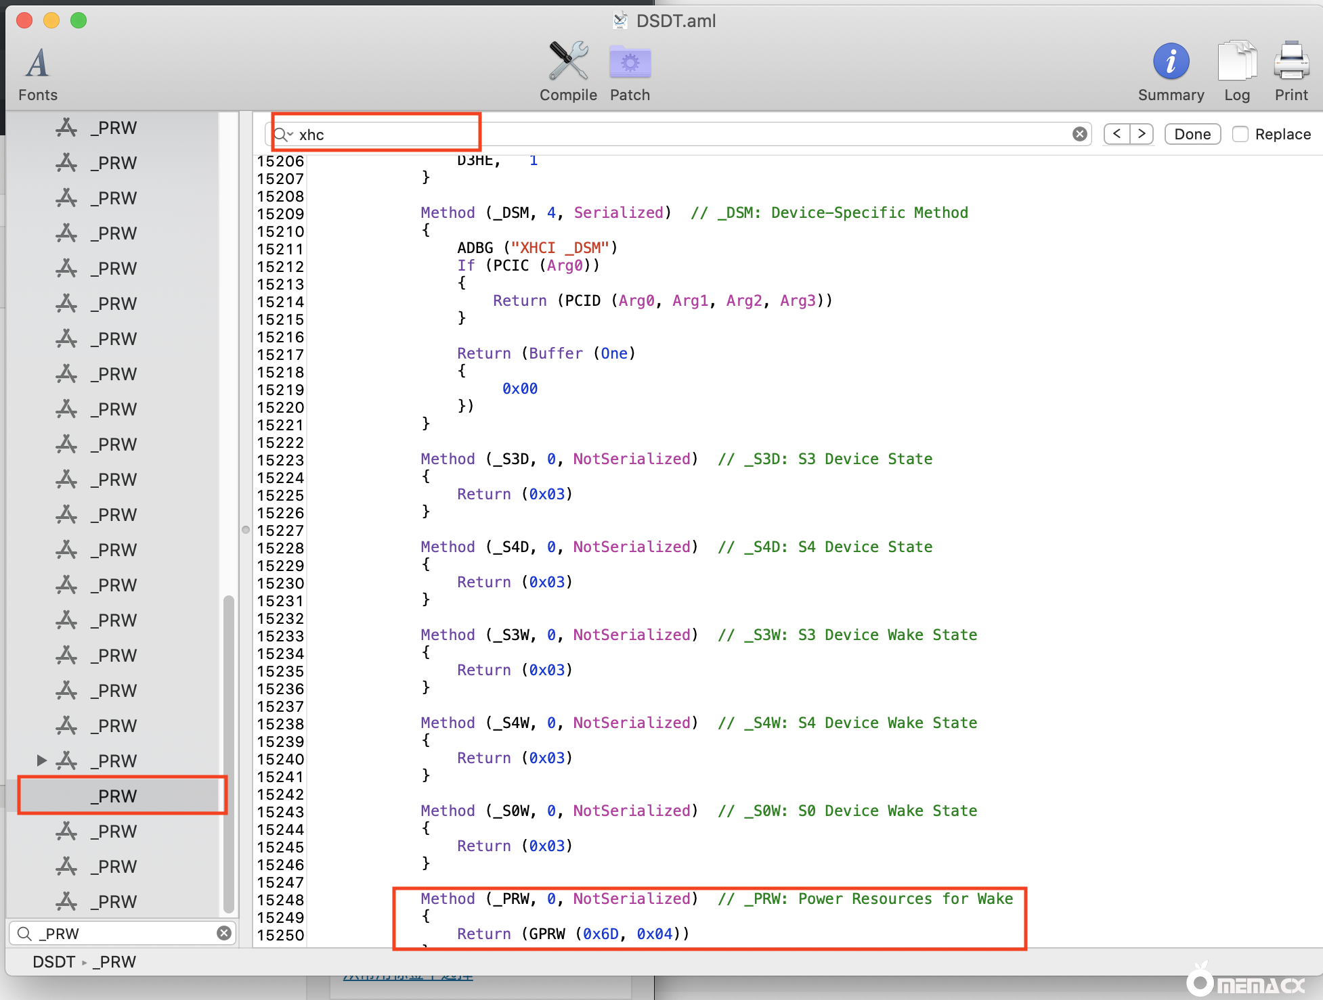Click DSDT in the path bar
The height and width of the screenshot is (1000, 1323).
click(53, 962)
